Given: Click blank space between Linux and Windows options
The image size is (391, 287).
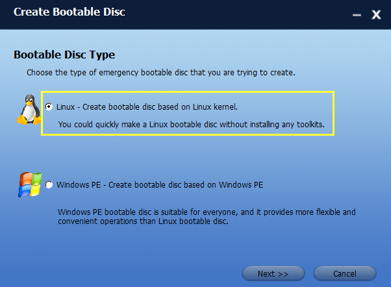Looking at the screenshot, I should coord(195,155).
